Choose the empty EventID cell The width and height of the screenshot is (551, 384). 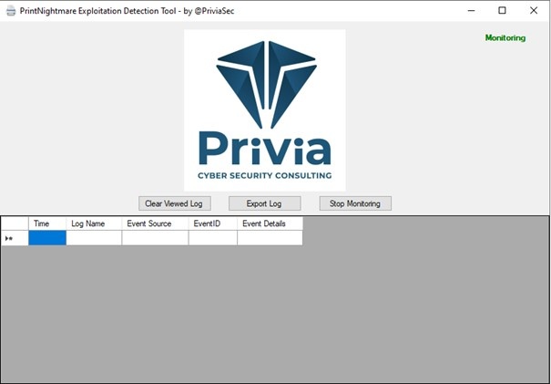[x=212, y=238]
